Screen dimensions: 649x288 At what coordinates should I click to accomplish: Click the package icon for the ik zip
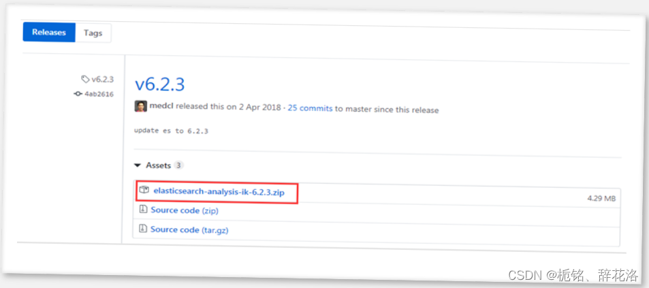144,191
